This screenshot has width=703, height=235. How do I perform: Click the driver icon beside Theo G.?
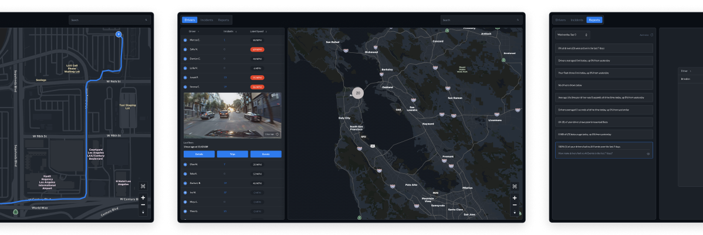click(185, 211)
